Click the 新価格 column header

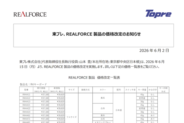(57, 90)
